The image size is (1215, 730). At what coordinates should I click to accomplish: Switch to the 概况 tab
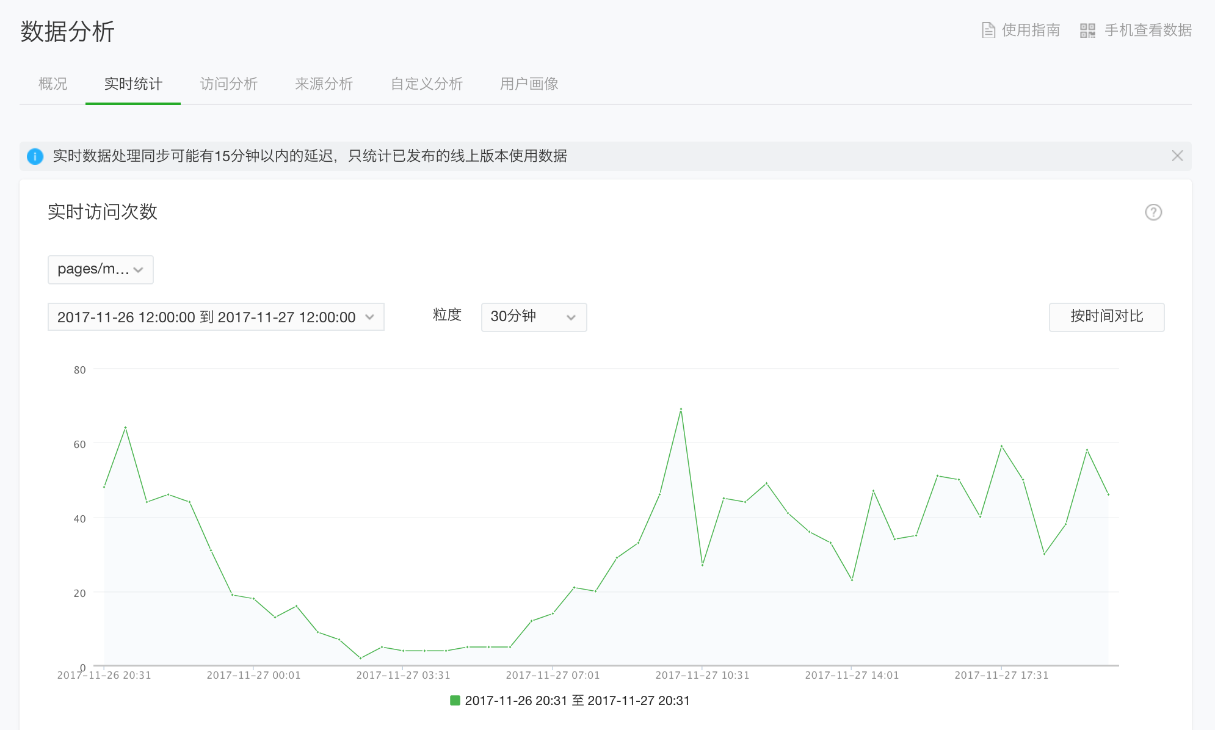tap(52, 84)
